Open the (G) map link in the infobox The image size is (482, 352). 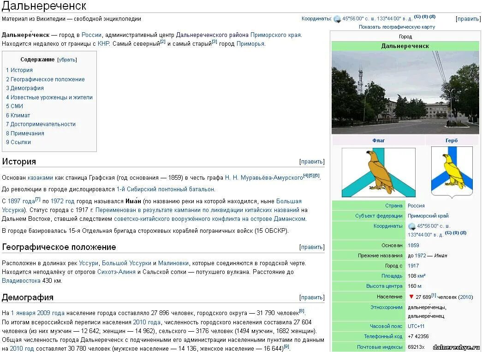pyautogui.click(x=448, y=233)
